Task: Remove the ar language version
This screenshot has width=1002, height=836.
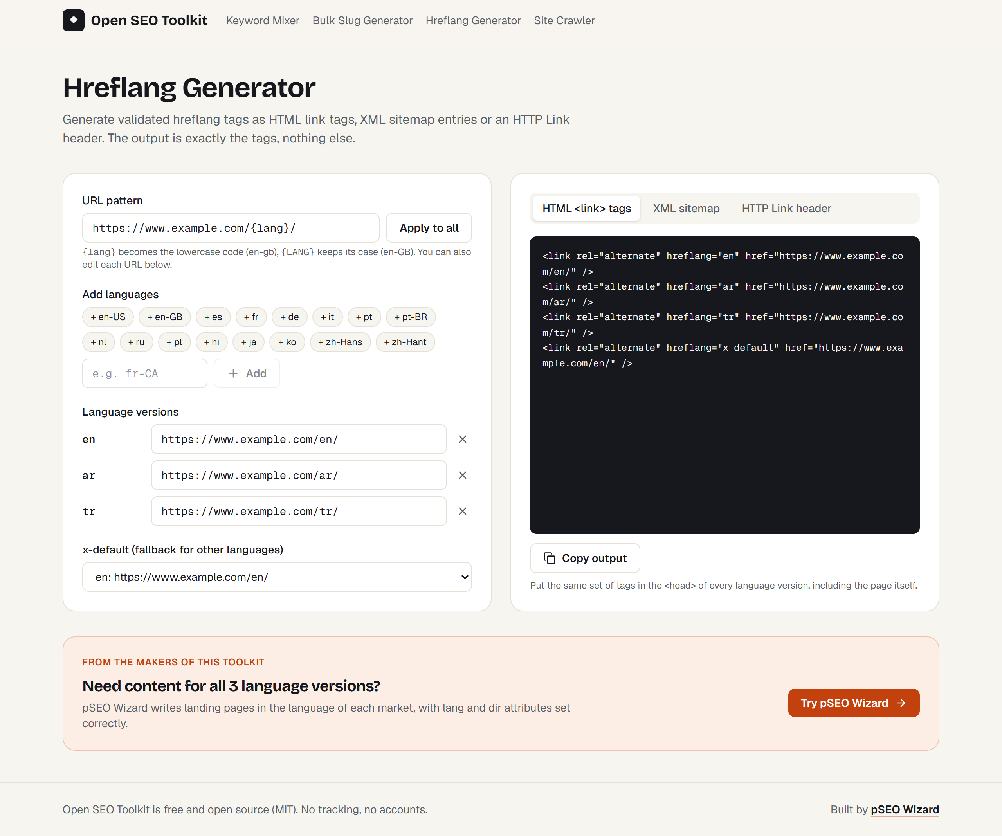Action: pos(462,475)
